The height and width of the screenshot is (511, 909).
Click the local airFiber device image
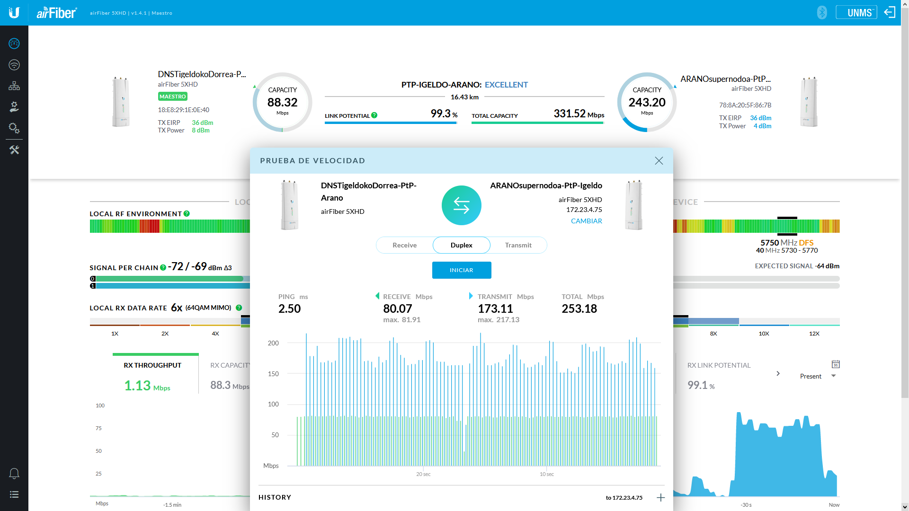[121, 102]
